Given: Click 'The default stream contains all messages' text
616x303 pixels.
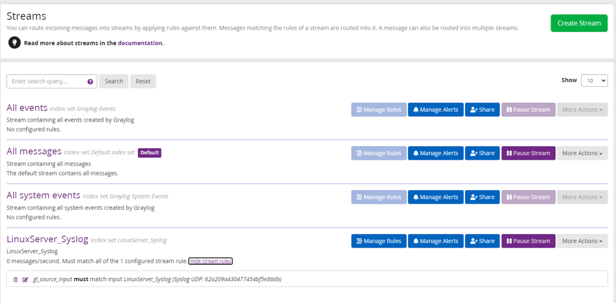Looking at the screenshot, I should tap(63, 173).
